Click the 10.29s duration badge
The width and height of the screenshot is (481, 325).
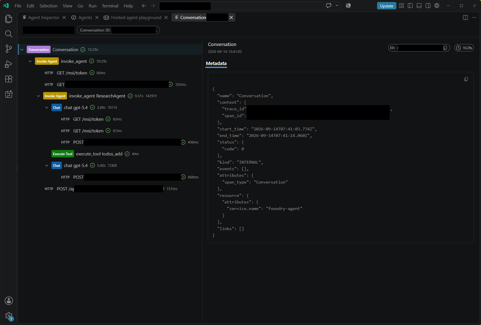(464, 48)
